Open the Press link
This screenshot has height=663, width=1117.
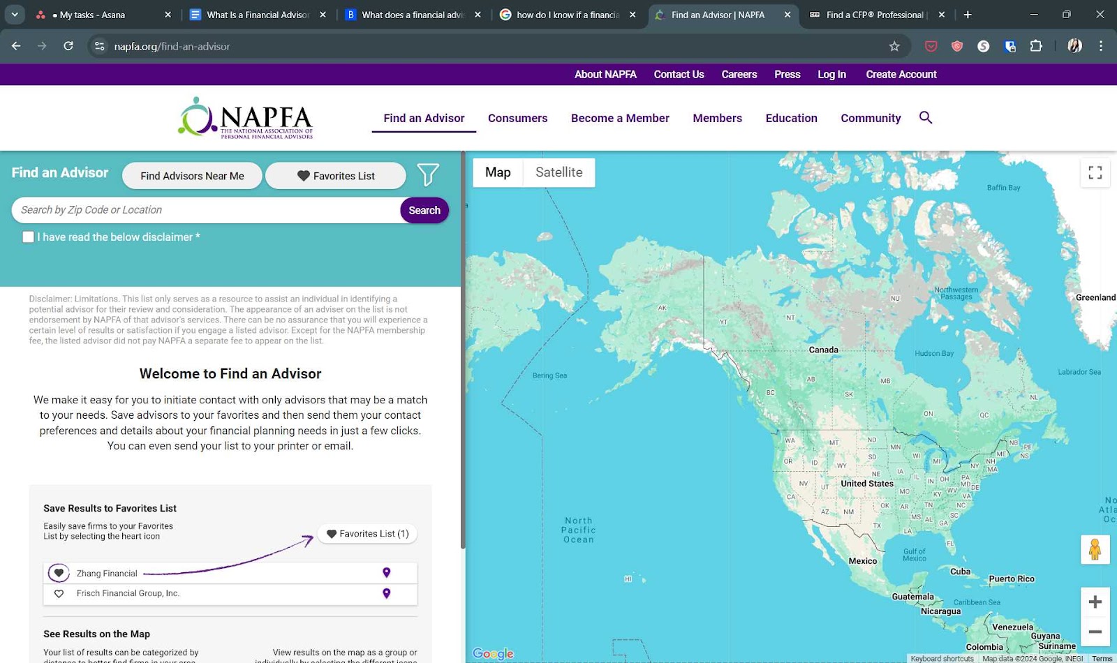click(x=787, y=75)
